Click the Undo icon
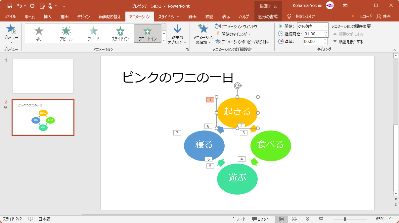This screenshot has width=399, height=223. [20, 6]
